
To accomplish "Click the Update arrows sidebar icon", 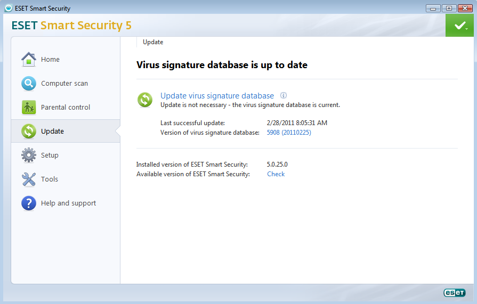I will pyautogui.click(x=29, y=132).
